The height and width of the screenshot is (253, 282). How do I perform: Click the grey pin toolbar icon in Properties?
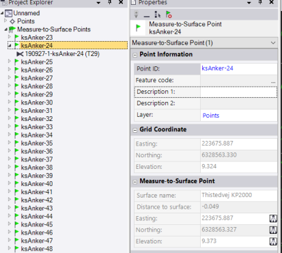tap(136, 14)
